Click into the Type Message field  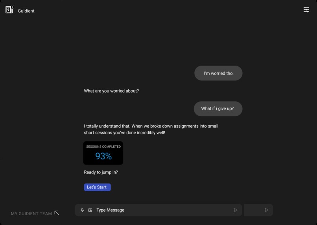(158, 210)
